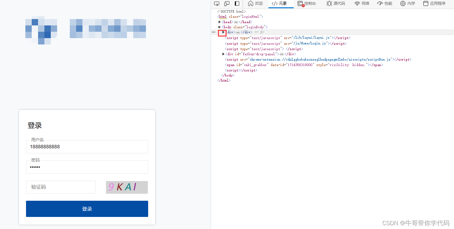This screenshot has width=454, height=229.
Task: Open the 内存 (Memory) tab
Action: tap(408, 3)
